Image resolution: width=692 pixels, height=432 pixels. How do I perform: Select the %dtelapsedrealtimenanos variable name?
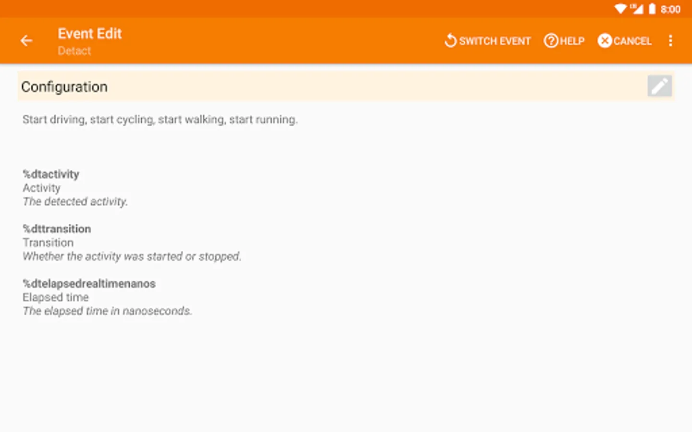coord(89,284)
